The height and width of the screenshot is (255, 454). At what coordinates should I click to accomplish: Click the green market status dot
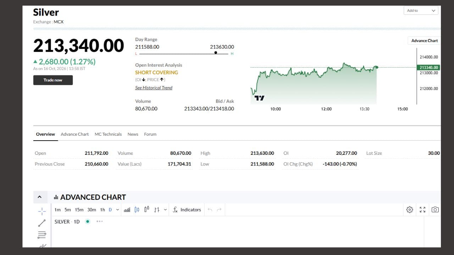point(88,221)
